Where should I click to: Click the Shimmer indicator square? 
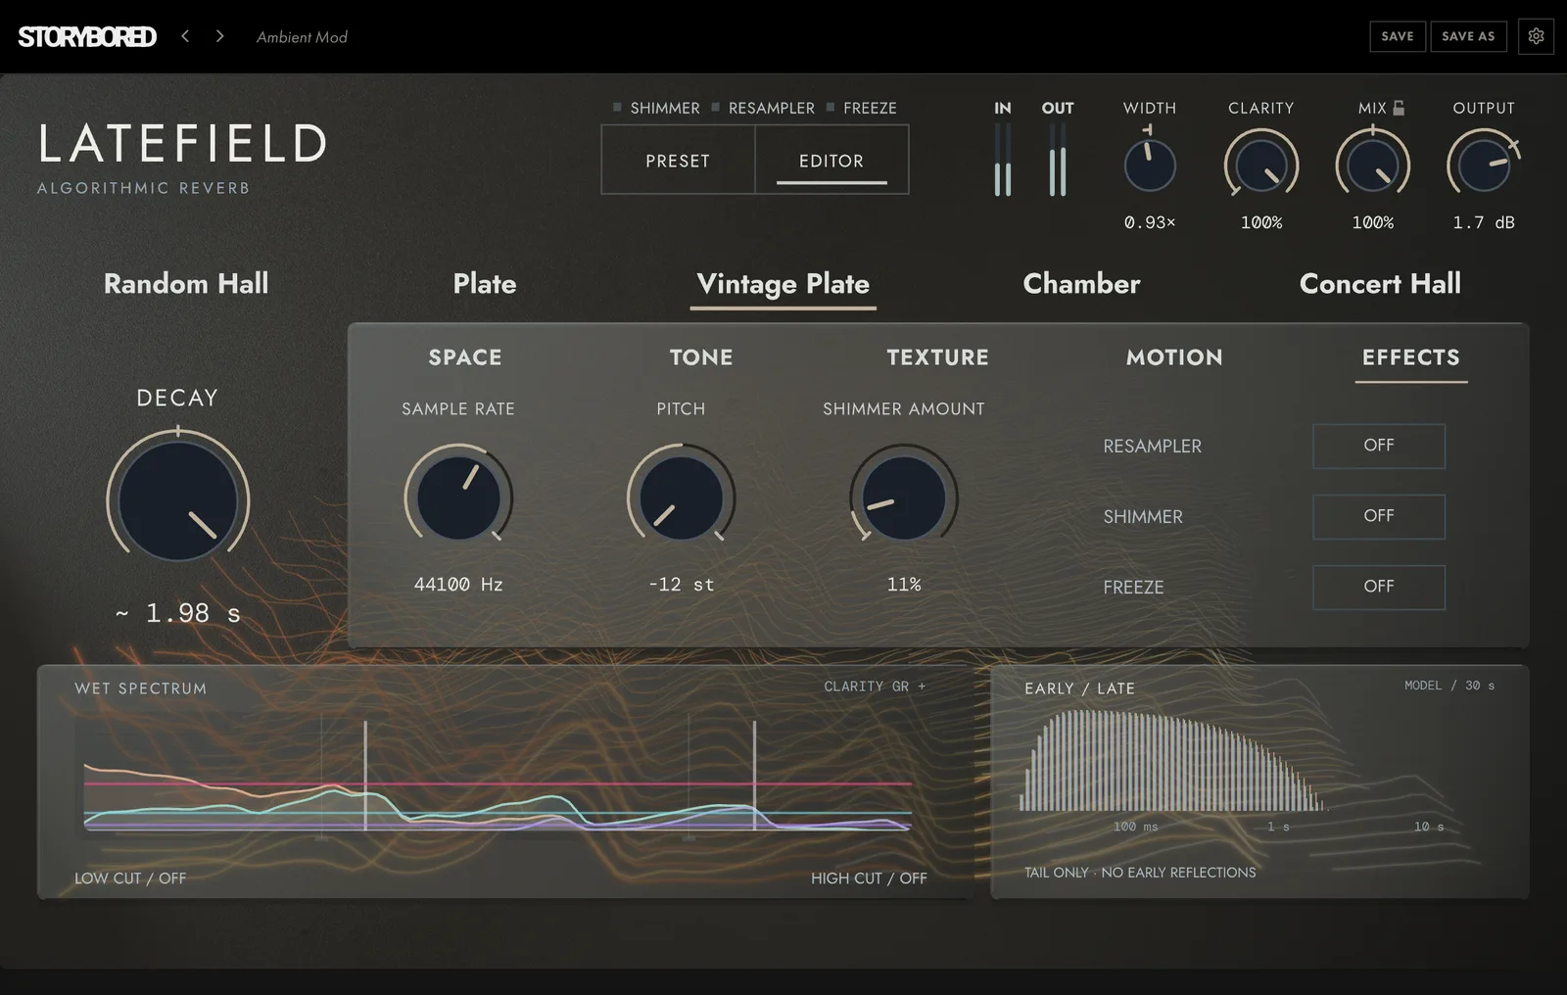(617, 107)
